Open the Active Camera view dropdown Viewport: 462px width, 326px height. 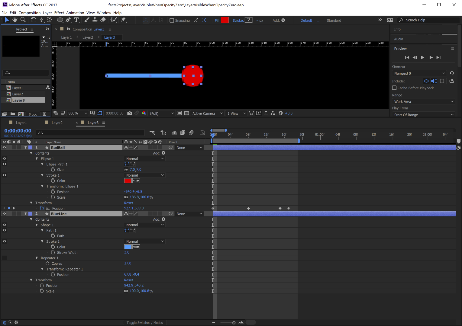point(207,113)
